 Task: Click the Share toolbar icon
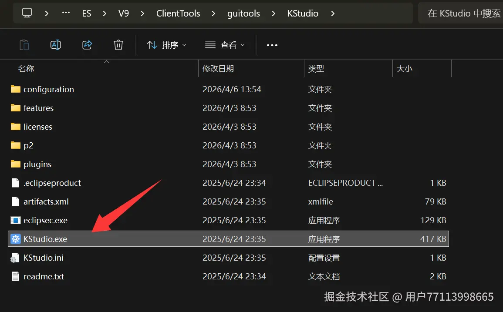[x=87, y=45]
